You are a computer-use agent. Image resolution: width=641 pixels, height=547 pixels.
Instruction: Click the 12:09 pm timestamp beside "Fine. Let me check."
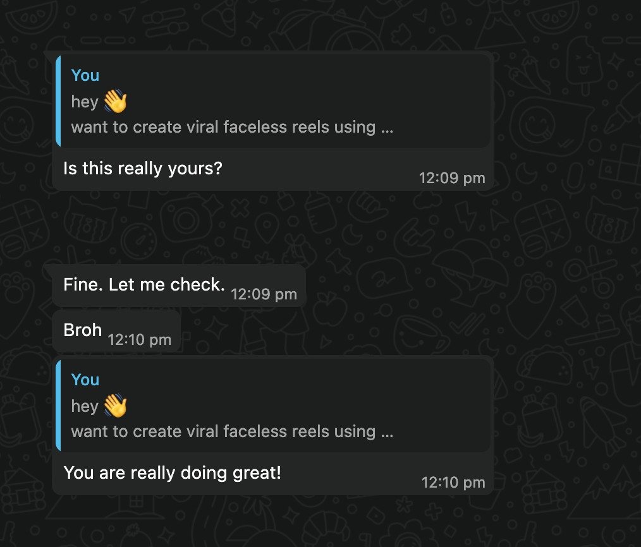click(264, 294)
